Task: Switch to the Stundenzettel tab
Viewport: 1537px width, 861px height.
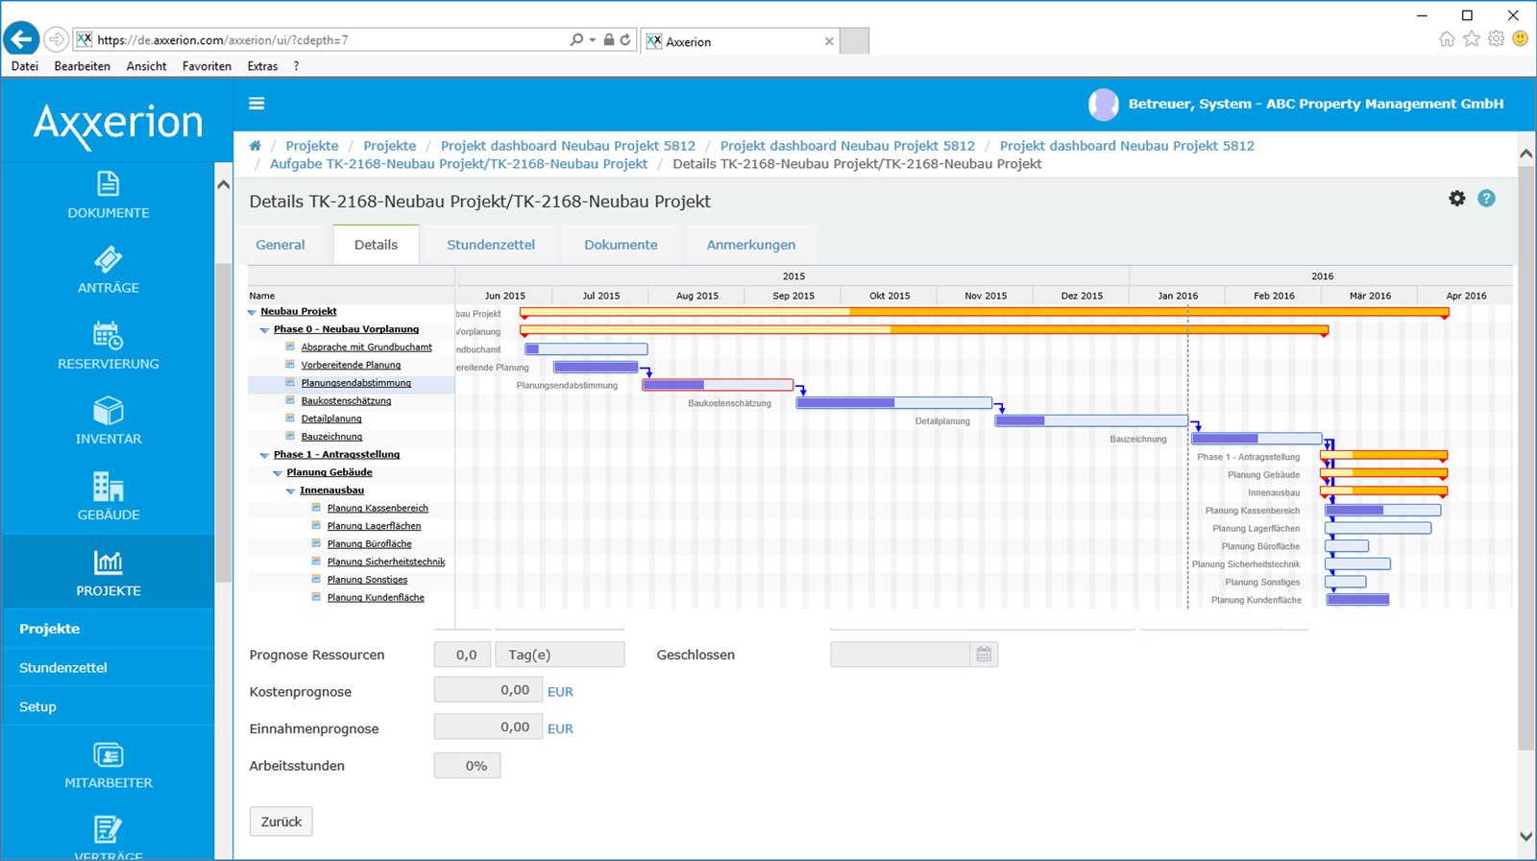Action: pyautogui.click(x=491, y=245)
